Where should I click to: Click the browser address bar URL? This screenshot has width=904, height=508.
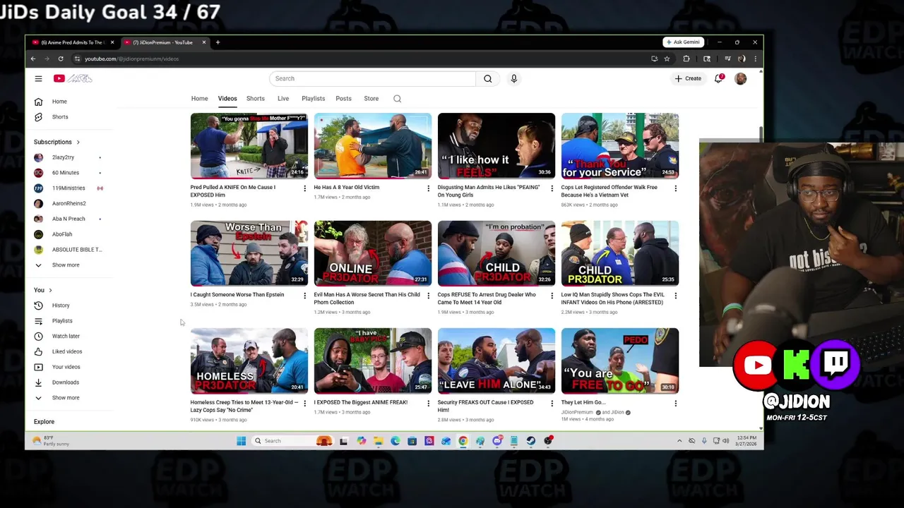click(x=131, y=59)
